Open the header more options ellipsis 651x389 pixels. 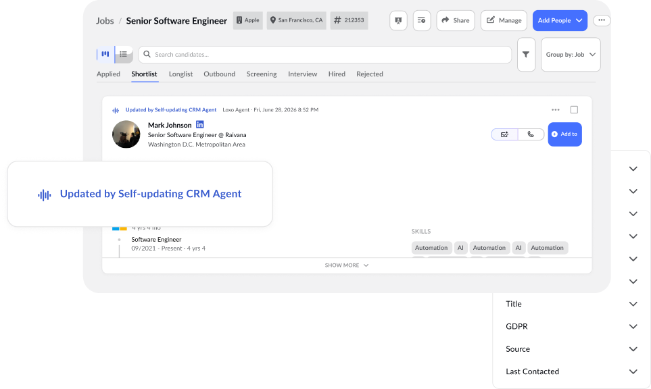coord(602,20)
